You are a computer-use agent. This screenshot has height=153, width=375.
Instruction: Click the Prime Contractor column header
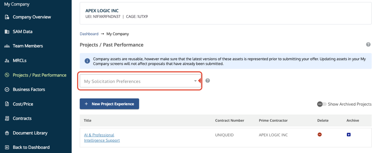[273, 120]
